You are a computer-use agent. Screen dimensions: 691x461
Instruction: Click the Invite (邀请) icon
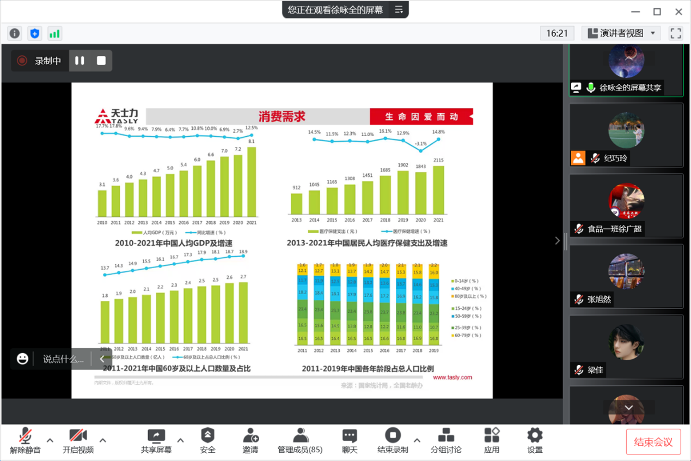tap(250, 441)
